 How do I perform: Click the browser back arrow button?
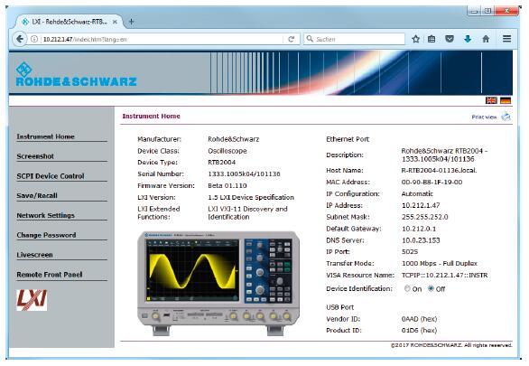click(x=20, y=39)
